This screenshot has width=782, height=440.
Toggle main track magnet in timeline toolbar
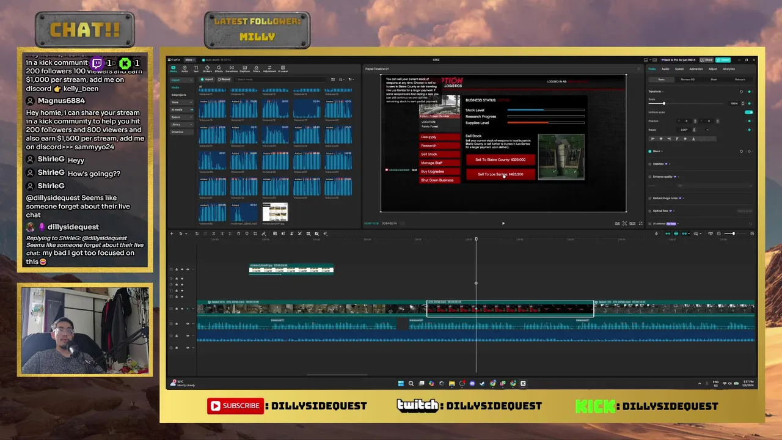(x=668, y=233)
